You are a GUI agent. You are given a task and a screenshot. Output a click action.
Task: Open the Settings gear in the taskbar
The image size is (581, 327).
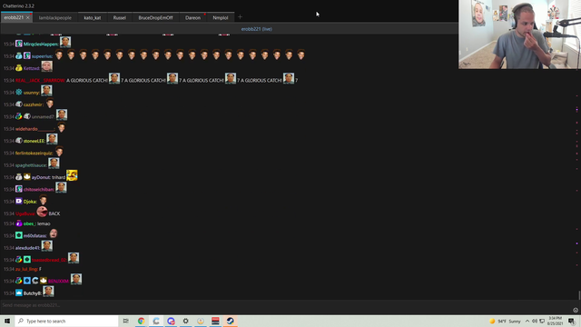(185, 321)
